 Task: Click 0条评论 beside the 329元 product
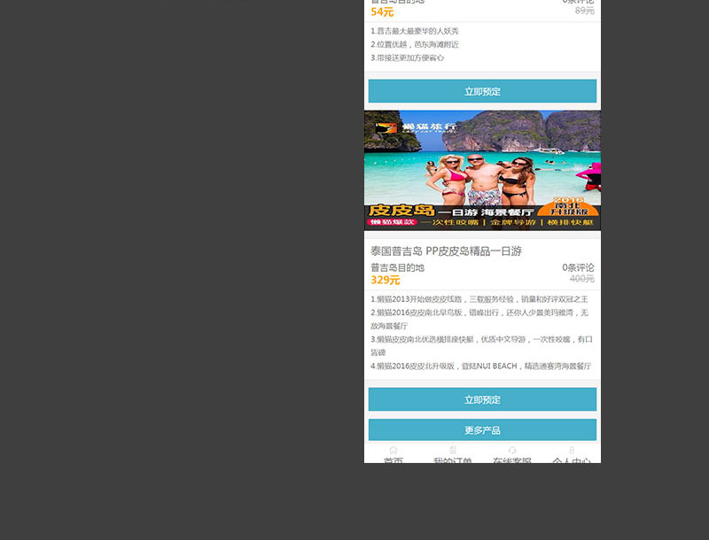point(578,267)
